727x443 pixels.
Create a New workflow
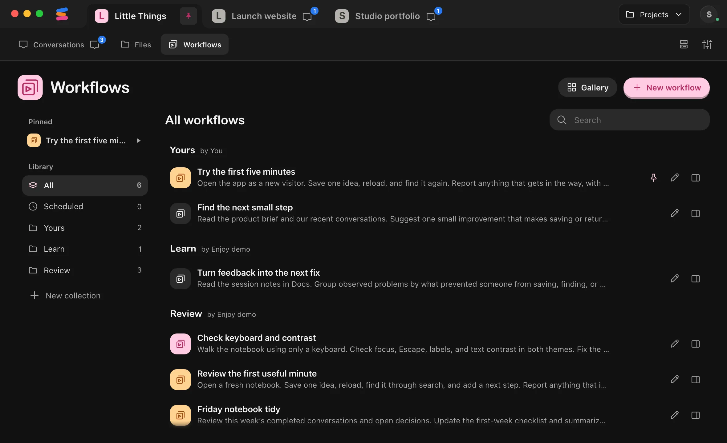(666, 88)
